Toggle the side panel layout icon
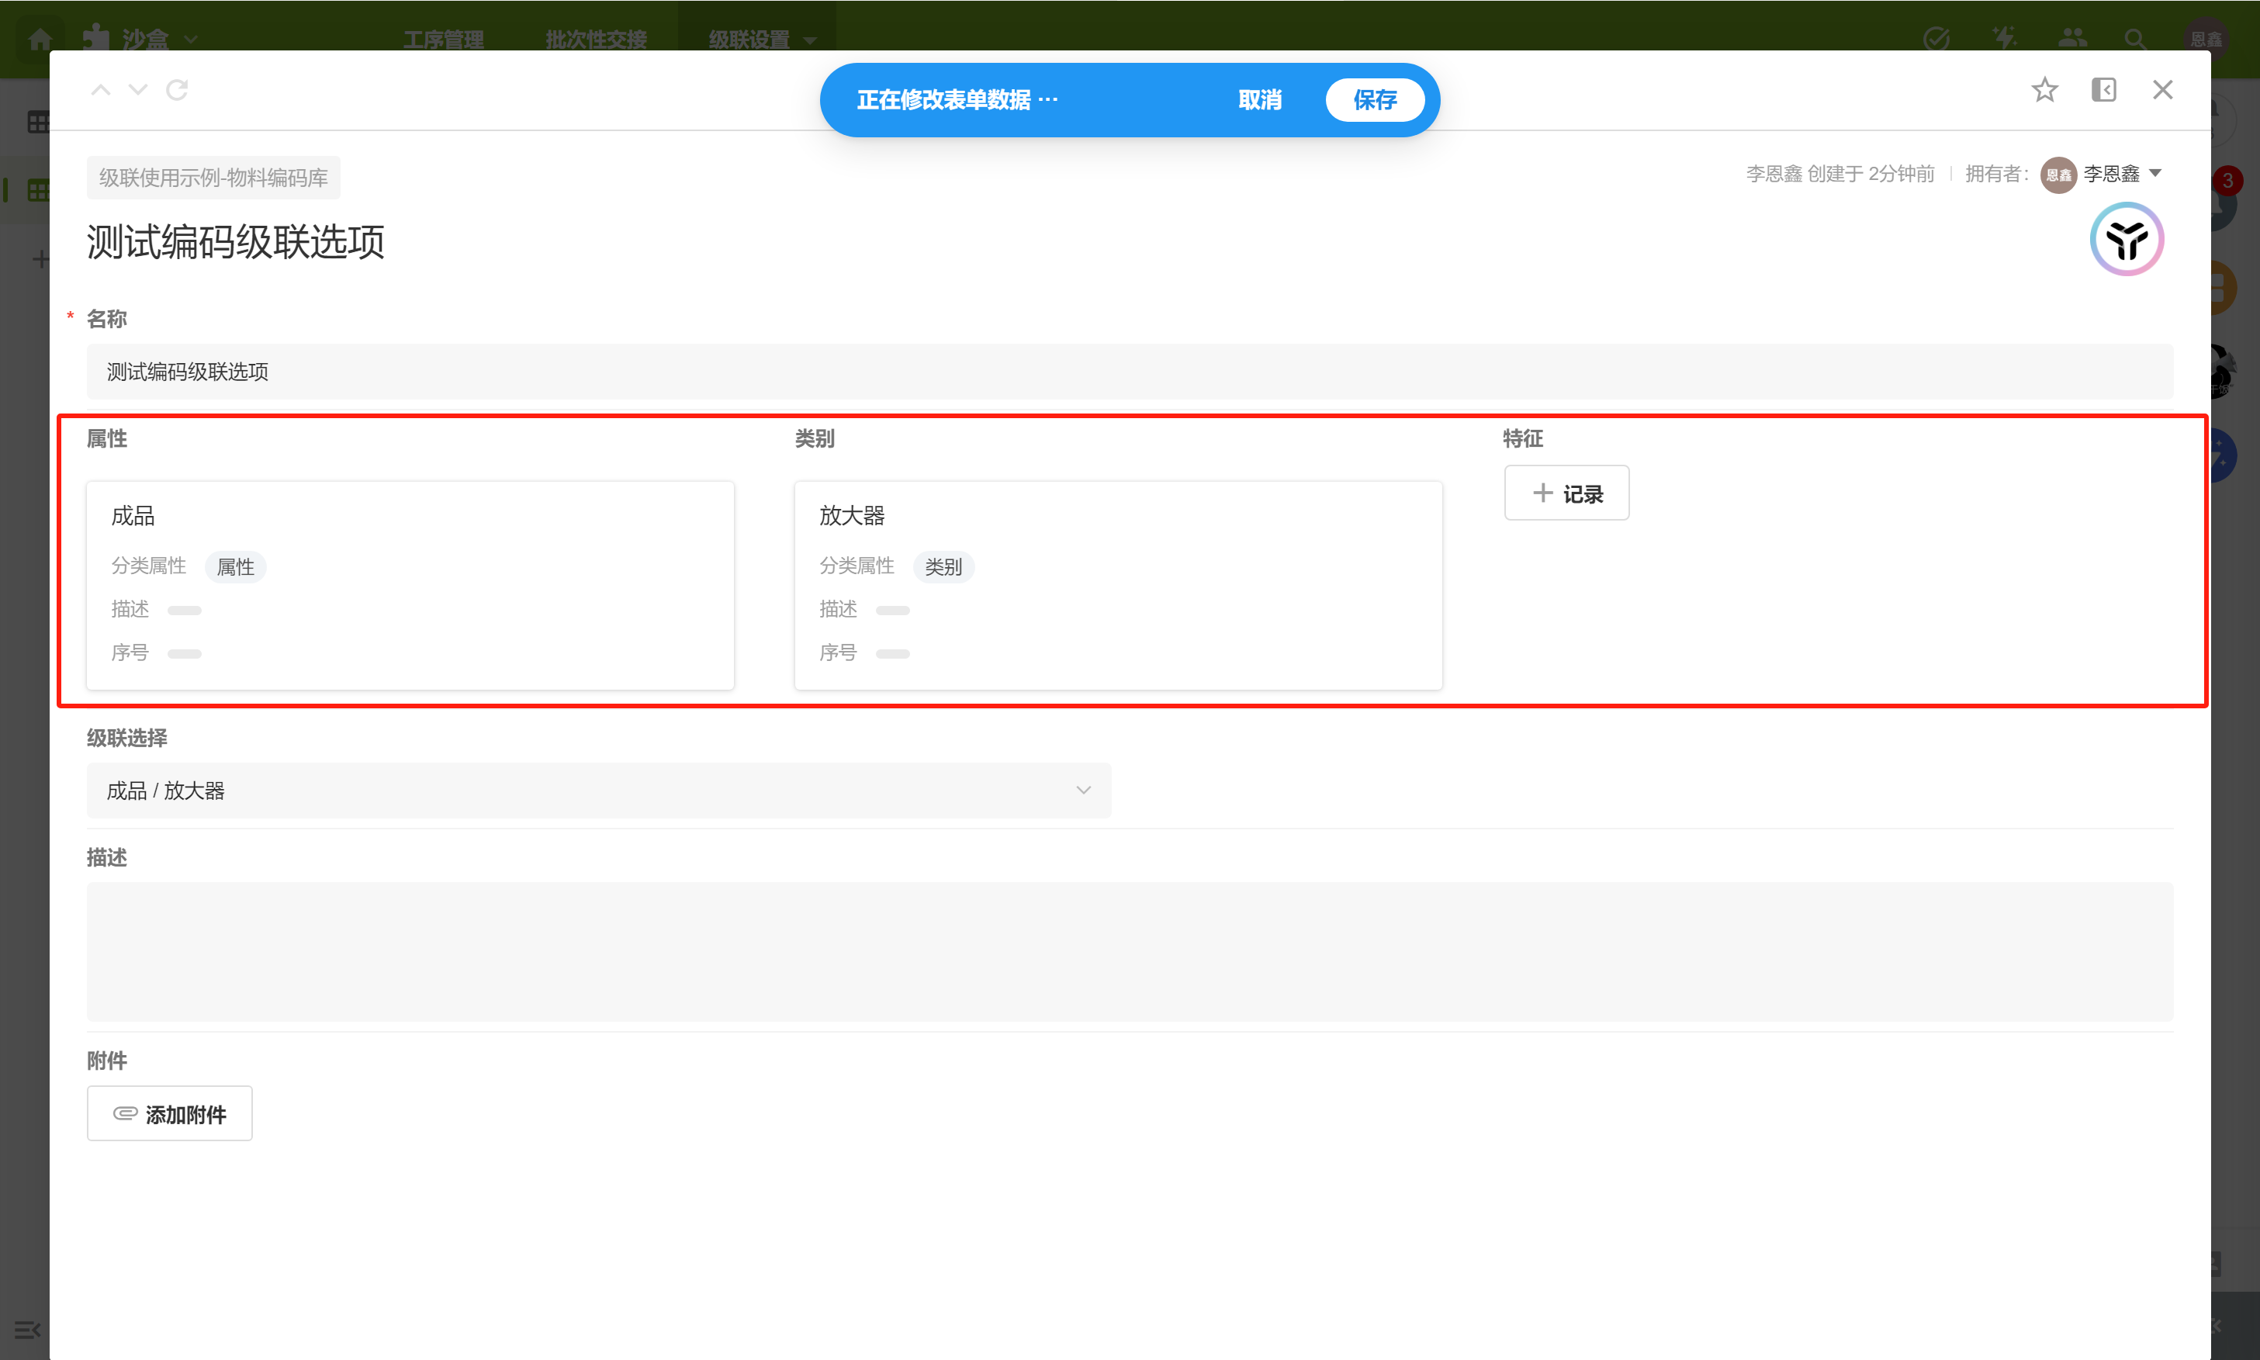 (x=2103, y=90)
